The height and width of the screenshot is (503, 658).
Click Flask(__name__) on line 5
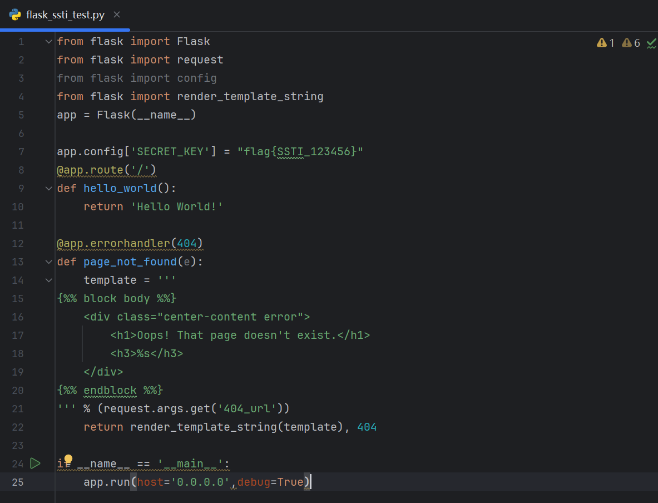pyautogui.click(x=146, y=115)
